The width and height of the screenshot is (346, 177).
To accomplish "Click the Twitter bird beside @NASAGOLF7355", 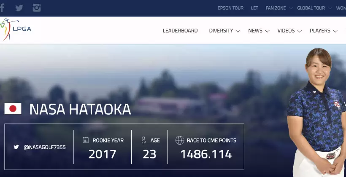I will tap(16, 147).
